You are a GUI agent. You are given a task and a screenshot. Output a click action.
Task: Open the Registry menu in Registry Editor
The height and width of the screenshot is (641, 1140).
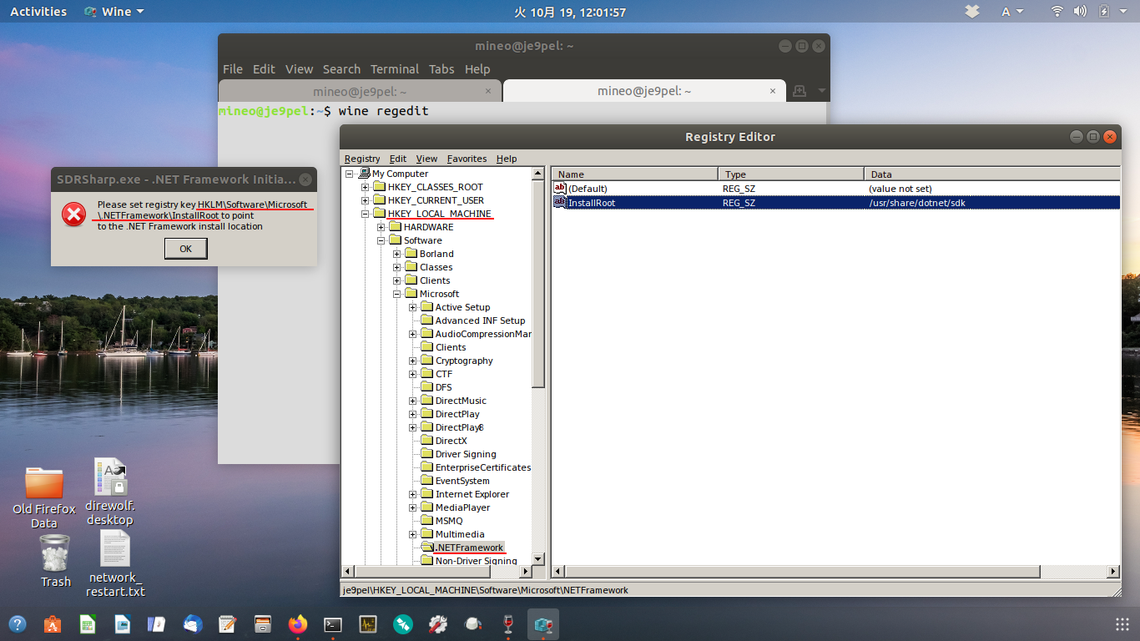pyautogui.click(x=362, y=159)
